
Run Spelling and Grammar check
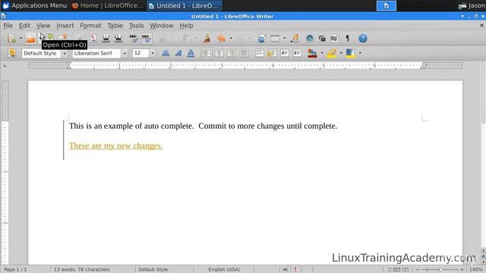click(x=134, y=39)
